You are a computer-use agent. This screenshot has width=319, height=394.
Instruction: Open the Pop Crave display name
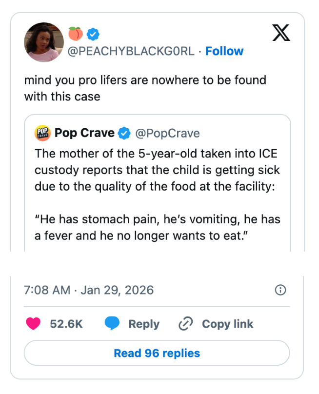click(x=84, y=133)
